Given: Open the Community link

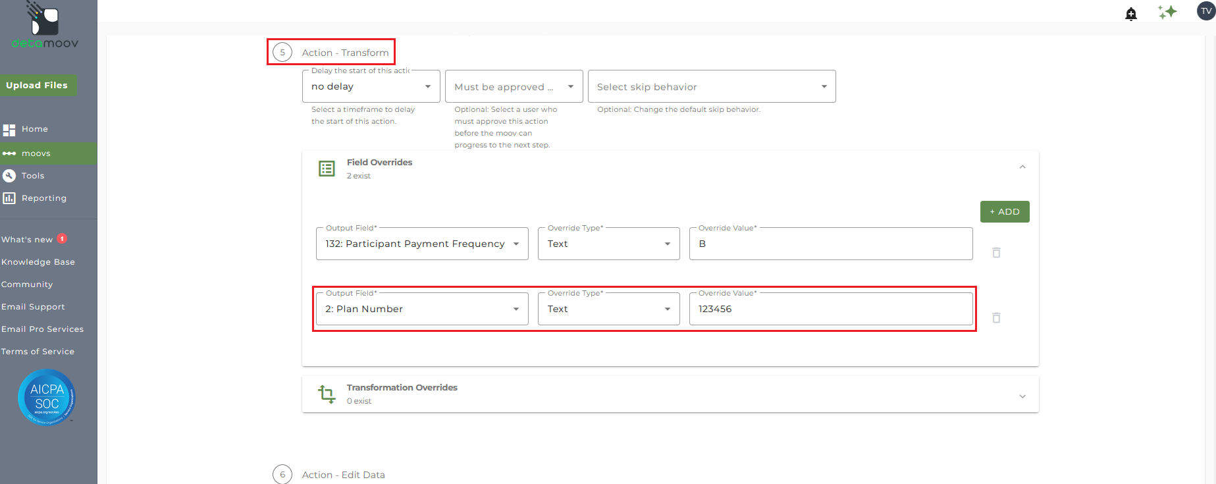Looking at the screenshot, I should 27,284.
